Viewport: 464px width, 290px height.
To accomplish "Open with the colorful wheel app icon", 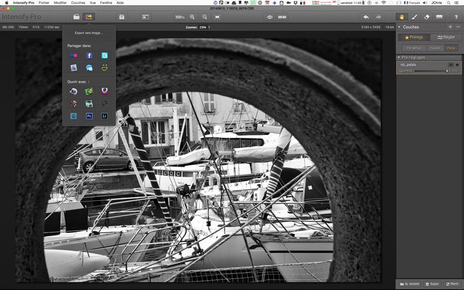I will (74, 104).
